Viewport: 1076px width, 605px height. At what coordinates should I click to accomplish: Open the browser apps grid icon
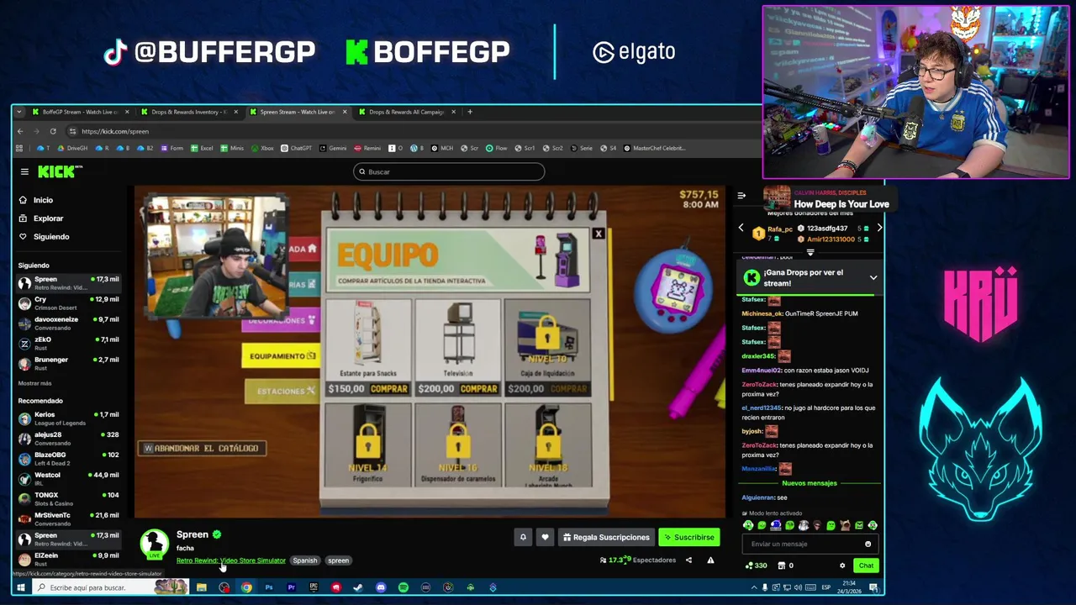[x=19, y=148]
